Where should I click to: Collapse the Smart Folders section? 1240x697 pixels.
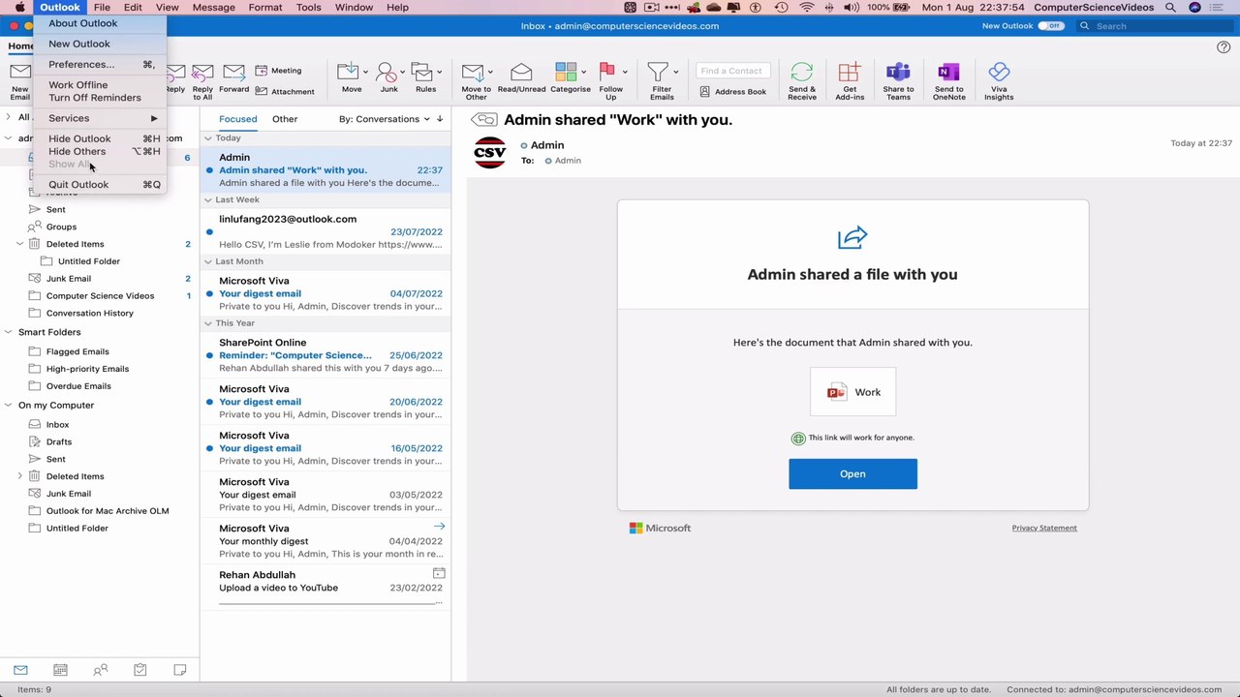coord(9,332)
